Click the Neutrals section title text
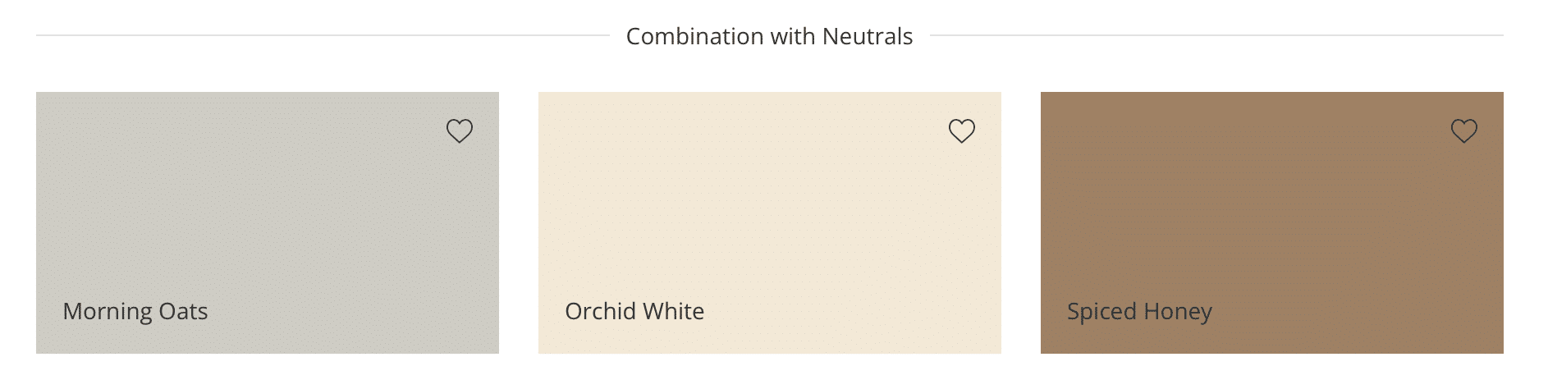Viewport: 1548px width, 389px height. [770, 37]
